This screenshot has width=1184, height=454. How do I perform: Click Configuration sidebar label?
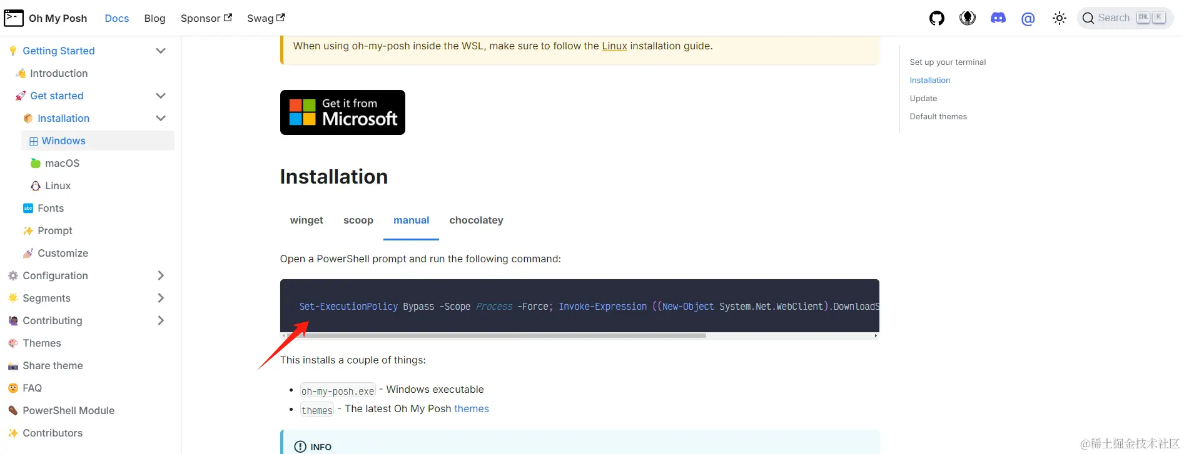(x=55, y=275)
